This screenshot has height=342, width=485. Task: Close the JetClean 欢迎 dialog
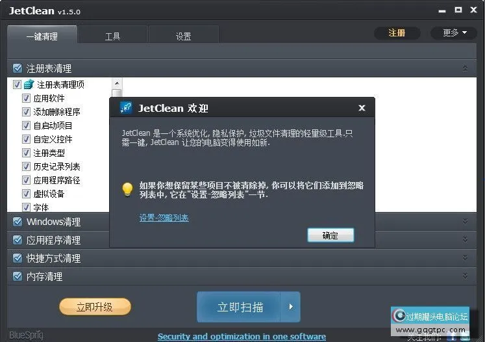point(362,108)
